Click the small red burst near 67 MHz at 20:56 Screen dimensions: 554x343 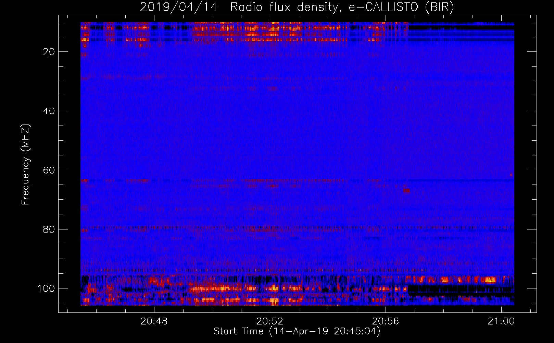tap(406, 190)
